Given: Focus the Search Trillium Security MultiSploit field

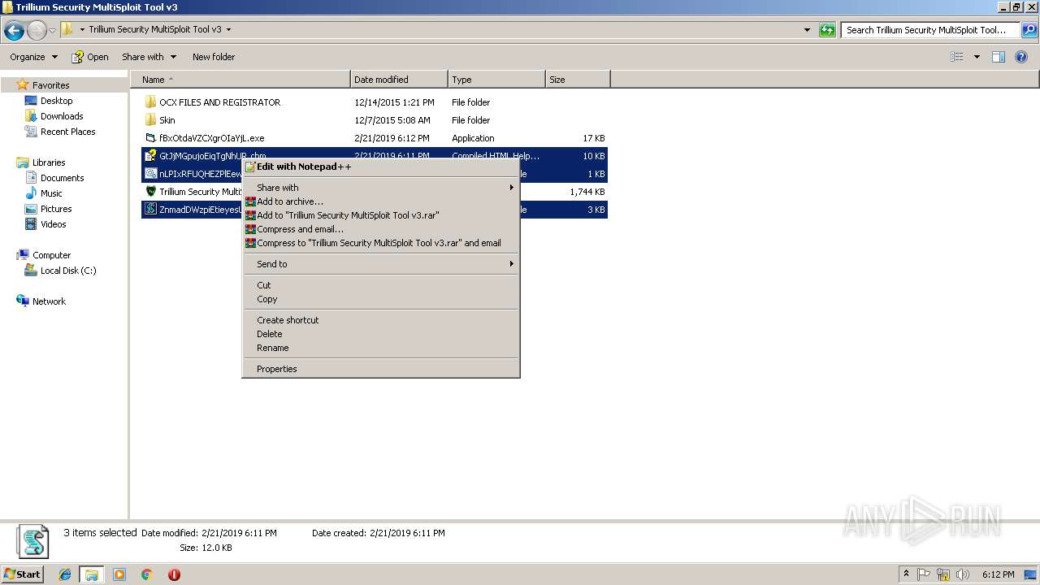Looking at the screenshot, I should 930,30.
